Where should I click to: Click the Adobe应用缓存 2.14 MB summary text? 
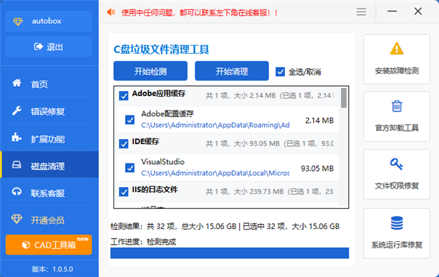(x=270, y=96)
